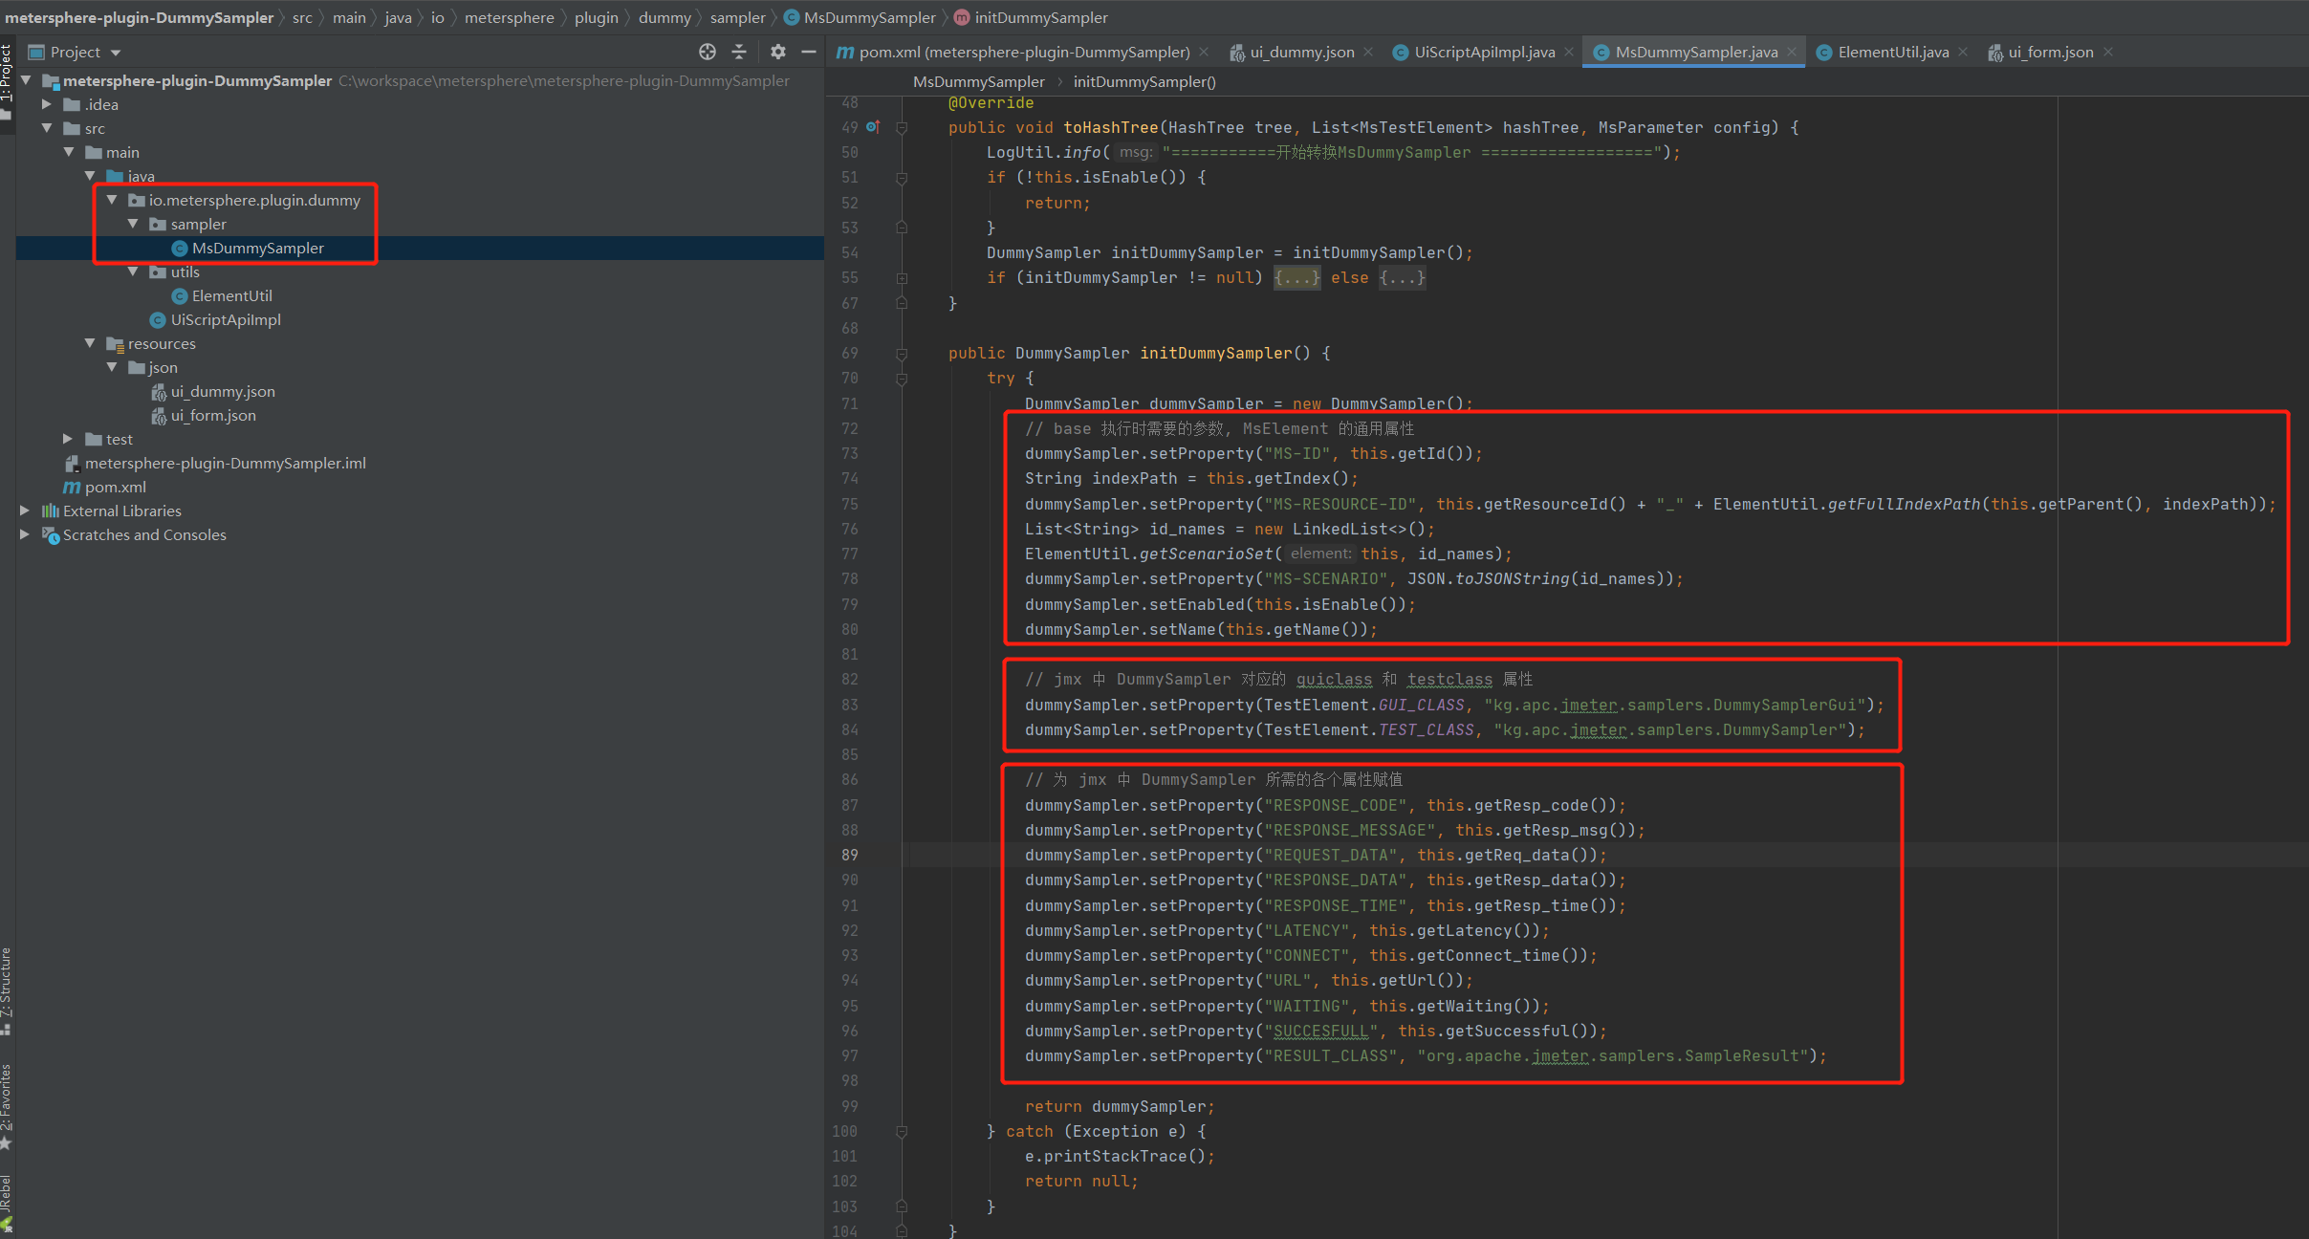Close the UiScriptApiImpl.java tab
The height and width of the screenshot is (1239, 2309).
1569,52
